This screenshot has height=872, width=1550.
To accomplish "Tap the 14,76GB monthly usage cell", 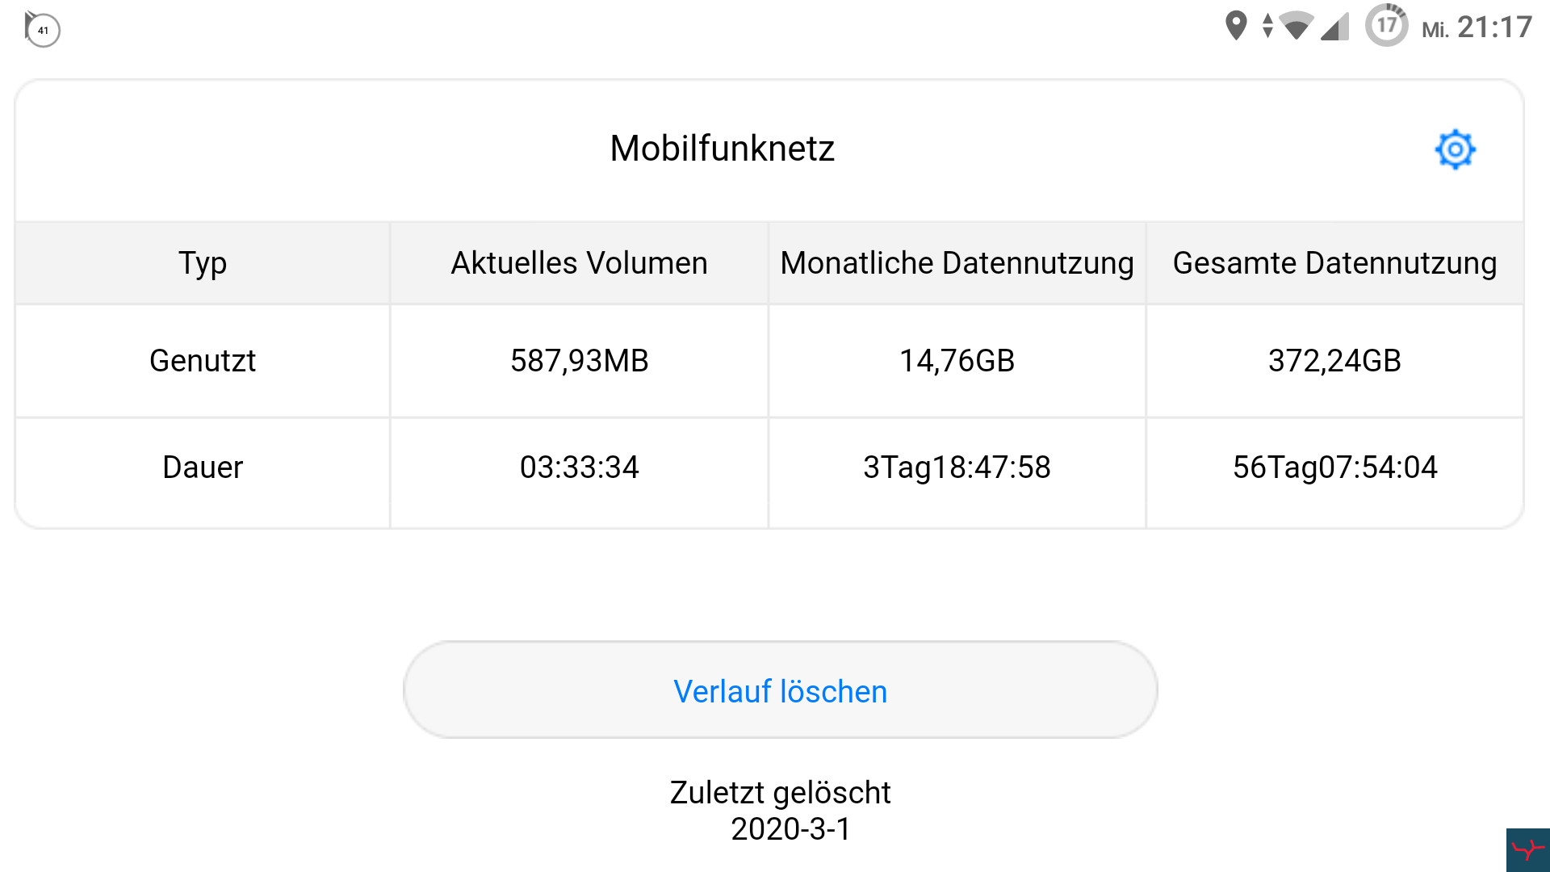I will [957, 361].
